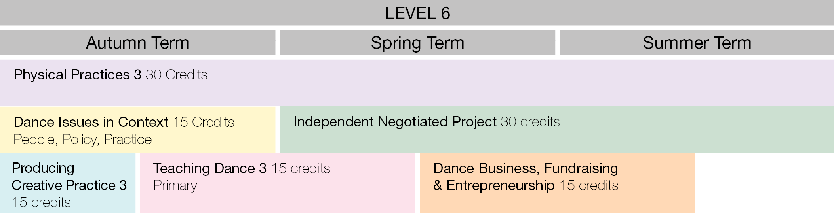Open the Physical Practices 3 module title

[77, 75]
